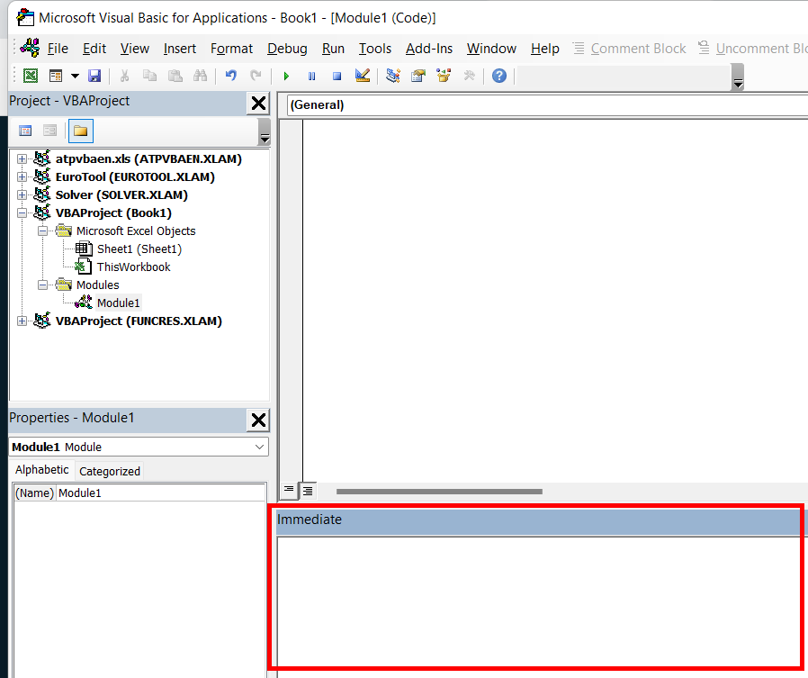Open Project Explorer toolbar icon
808x678 pixels.
(x=393, y=76)
